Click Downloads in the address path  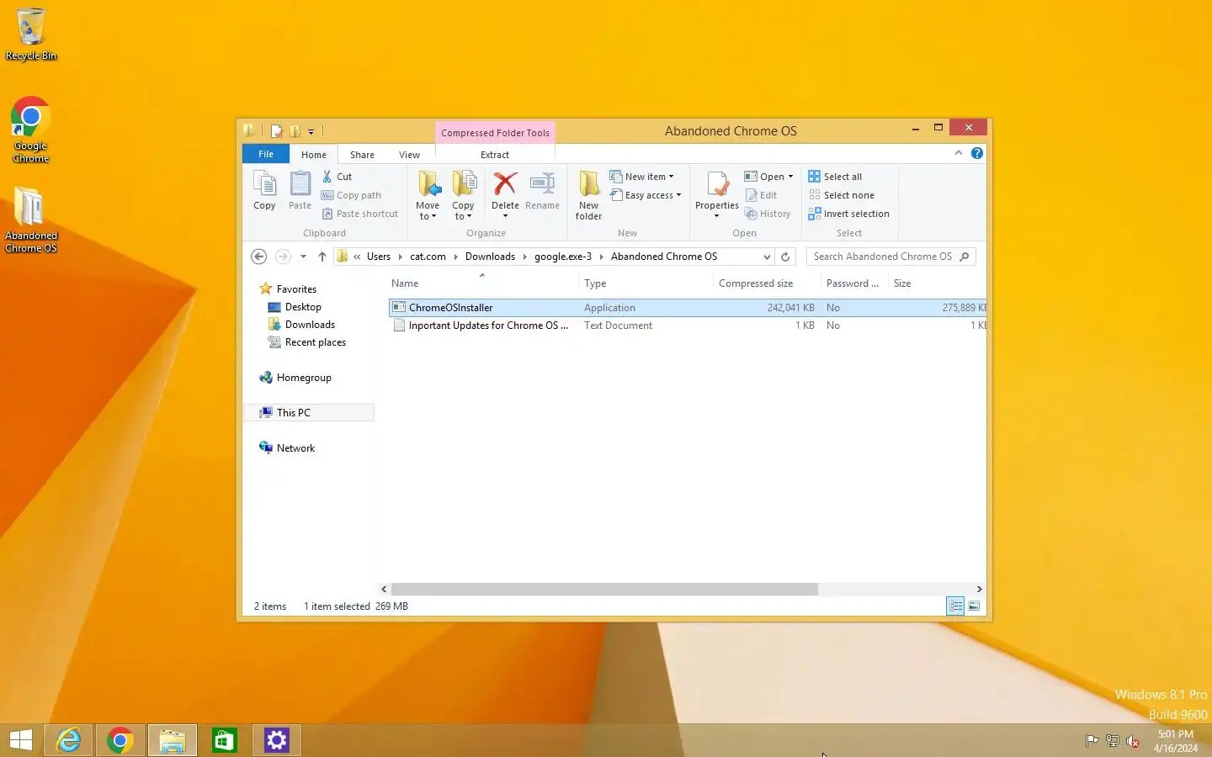pyautogui.click(x=490, y=257)
